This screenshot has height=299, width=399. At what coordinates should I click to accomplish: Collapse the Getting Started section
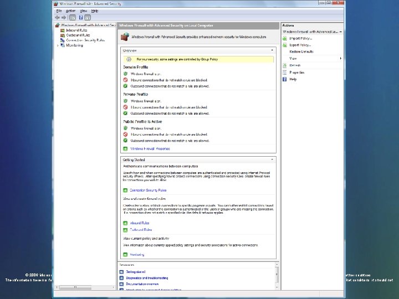click(x=272, y=159)
